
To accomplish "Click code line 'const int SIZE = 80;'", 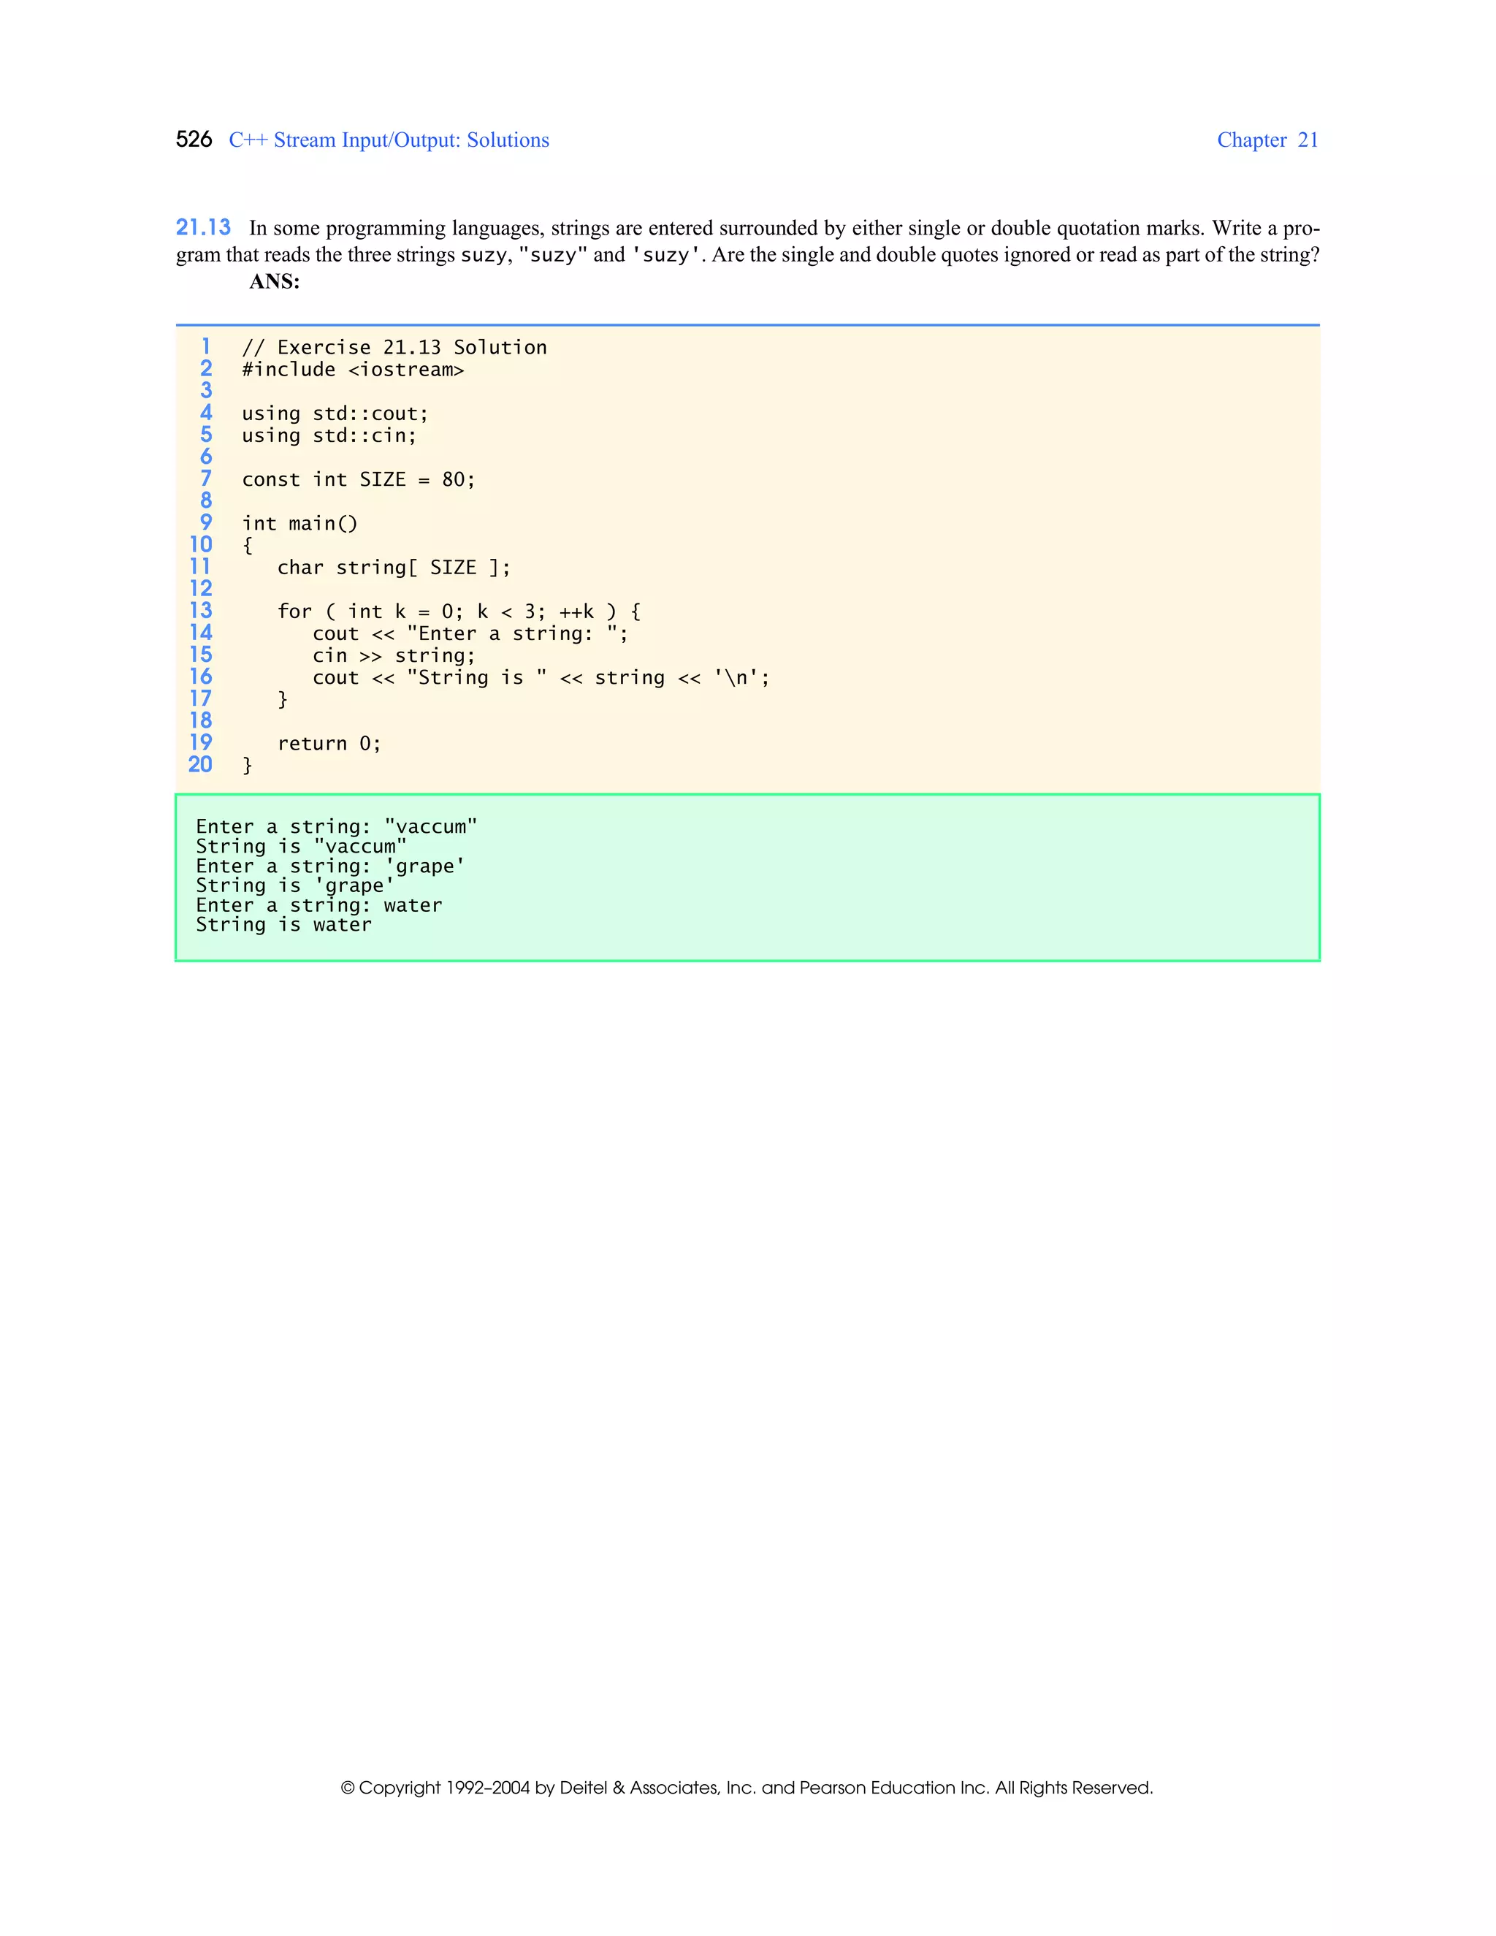I will coord(359,479).
